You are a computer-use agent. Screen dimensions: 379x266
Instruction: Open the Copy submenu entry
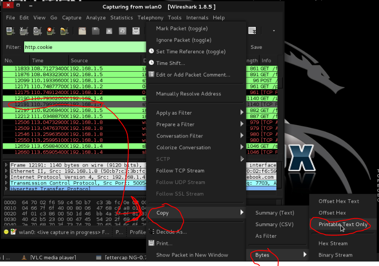click(x=196, y=213)
